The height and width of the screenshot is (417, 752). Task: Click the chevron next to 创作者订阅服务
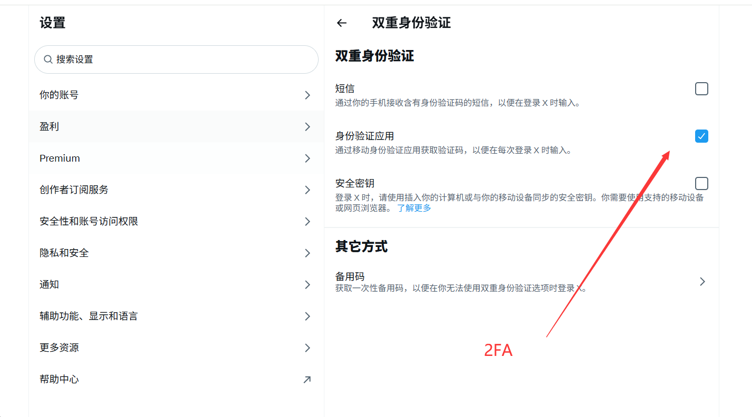click(308, 190)
